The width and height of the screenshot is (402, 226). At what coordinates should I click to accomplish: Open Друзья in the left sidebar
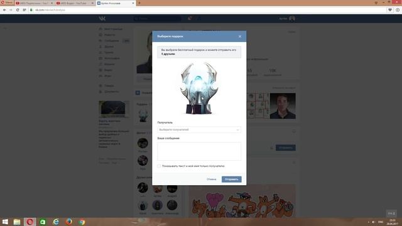pyautogui.click(x=107, y=46)
